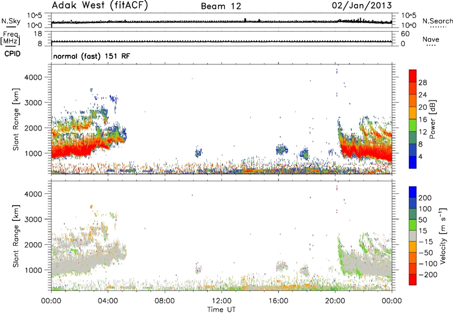The height and width of the screenshot is (313, 453).
Task: Select the 4 label on power colorbar
Action: click(x=421, y=156)
